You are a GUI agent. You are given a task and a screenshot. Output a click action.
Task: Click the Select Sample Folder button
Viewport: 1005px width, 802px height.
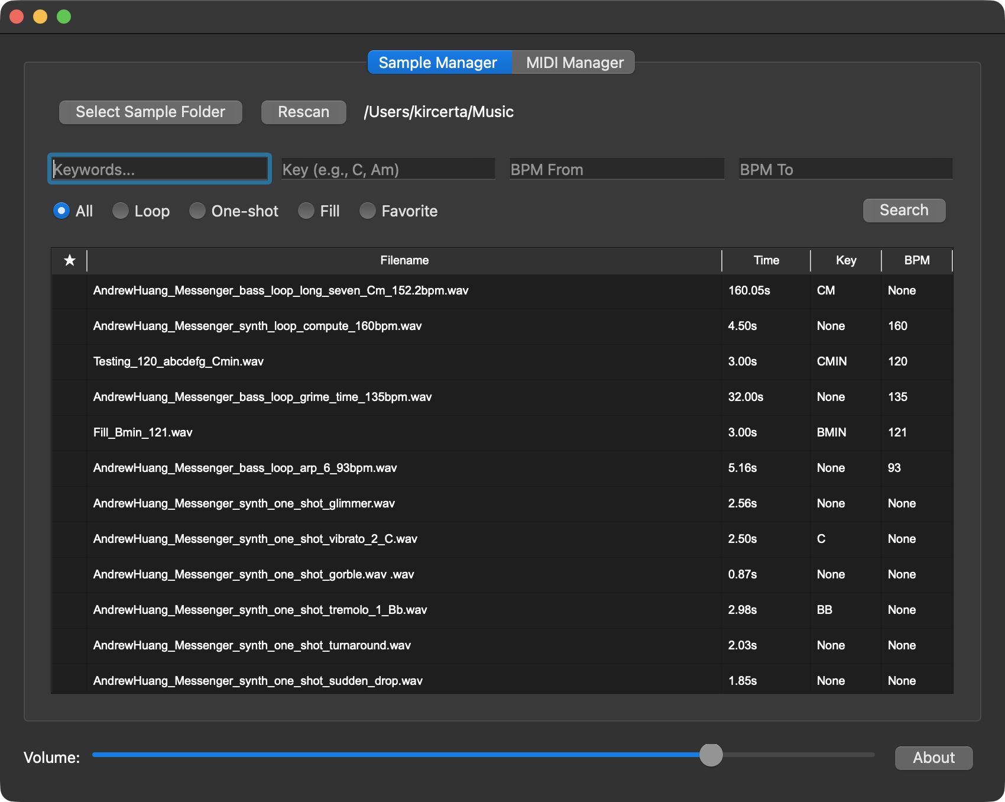(x=151, y=112)
